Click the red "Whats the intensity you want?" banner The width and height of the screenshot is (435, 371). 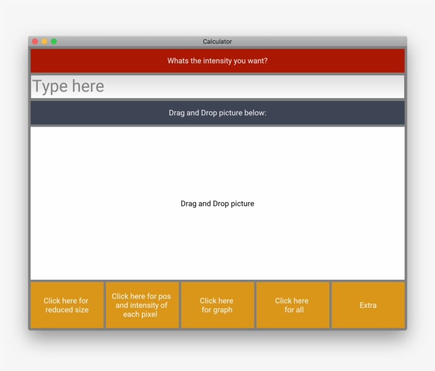[x=217, y=61]
